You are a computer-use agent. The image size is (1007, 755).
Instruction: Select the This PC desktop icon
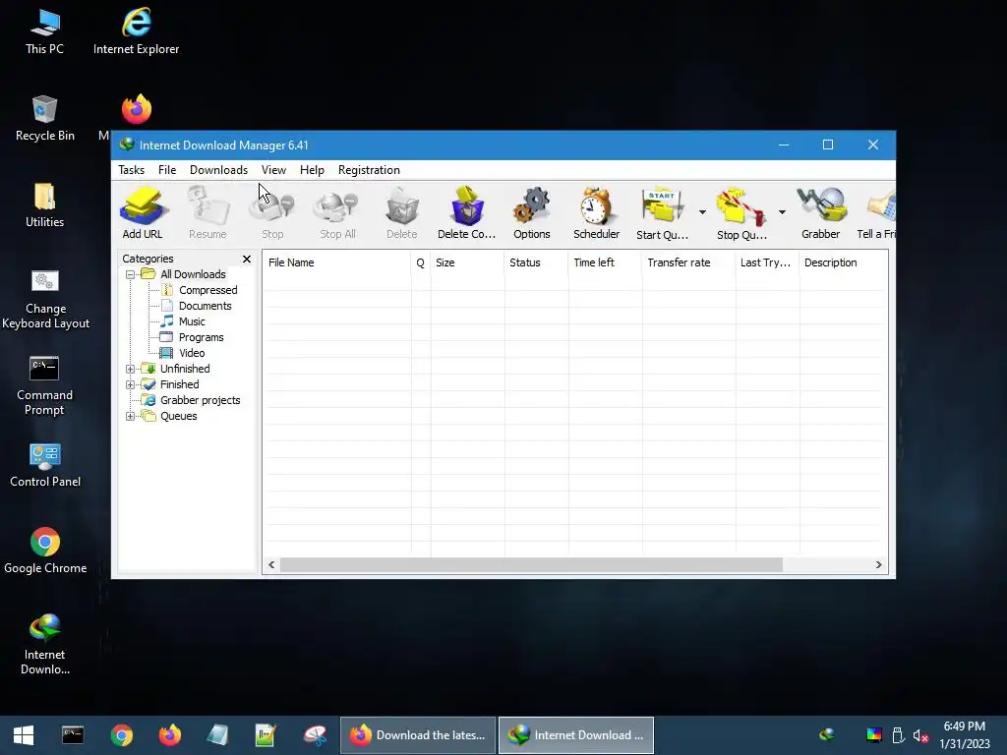(x=44, y=31)
